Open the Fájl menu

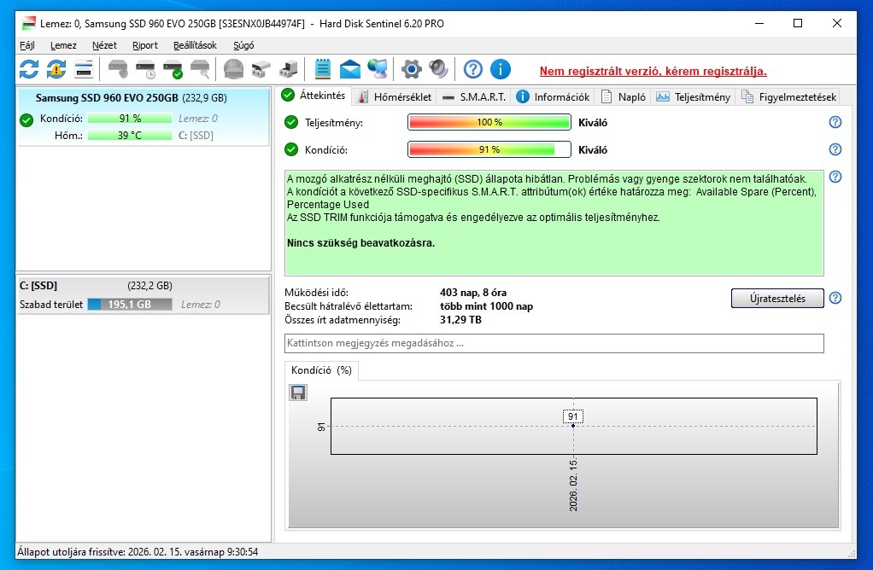coord(27,45)
